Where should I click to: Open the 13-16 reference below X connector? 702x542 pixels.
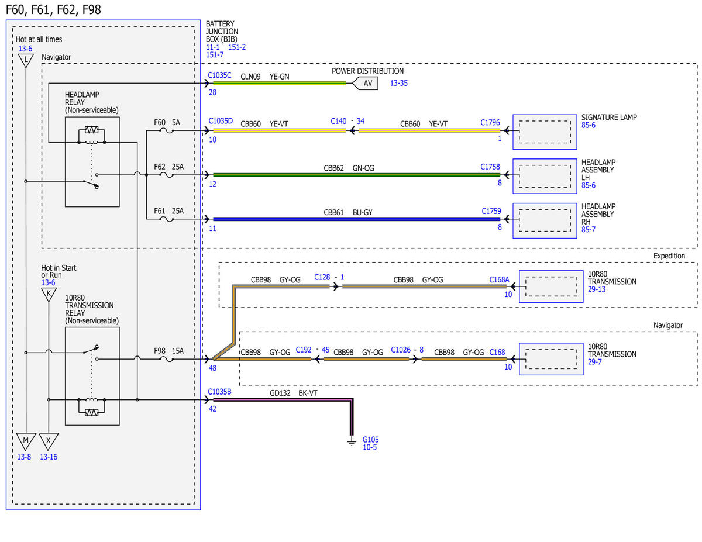pyautogui.click(x=49, y=457)
